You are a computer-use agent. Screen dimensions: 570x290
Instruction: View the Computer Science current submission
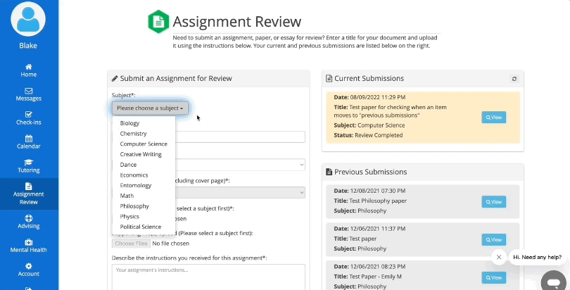(x=494, y=118)
